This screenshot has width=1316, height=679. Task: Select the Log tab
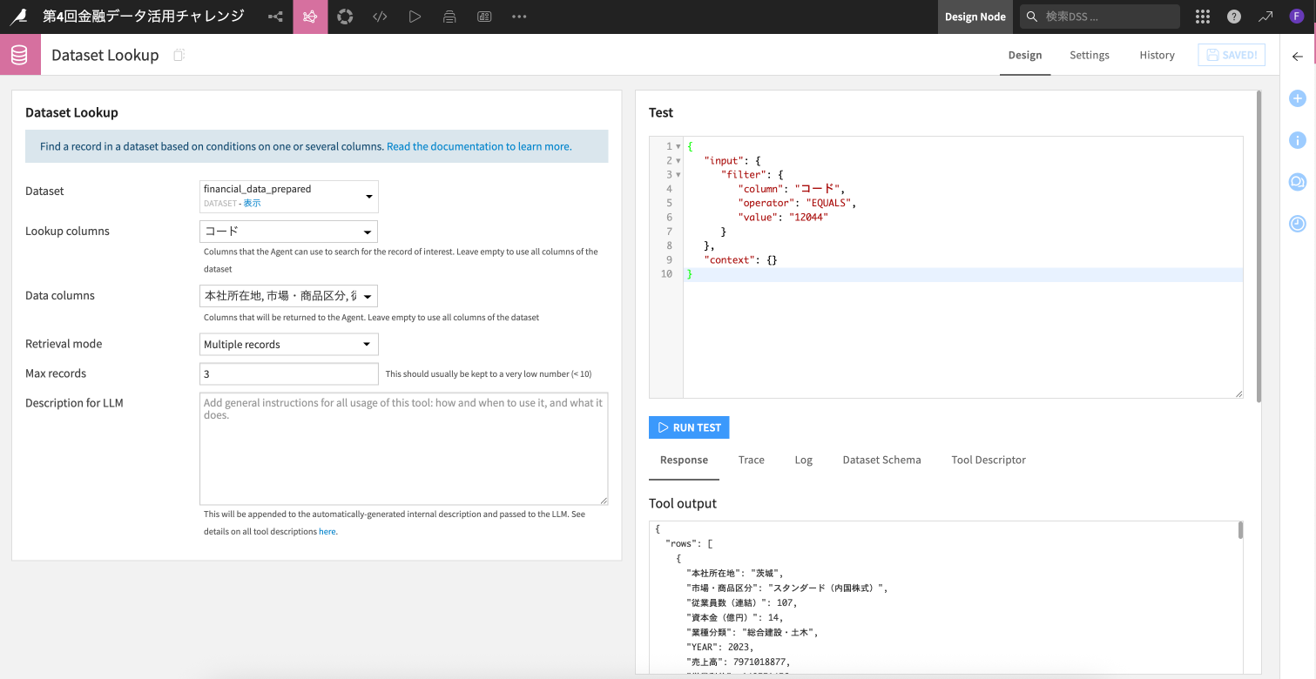tap(803, 460)
